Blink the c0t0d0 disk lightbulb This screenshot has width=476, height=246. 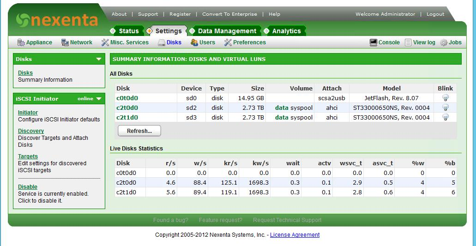point(446,98)
